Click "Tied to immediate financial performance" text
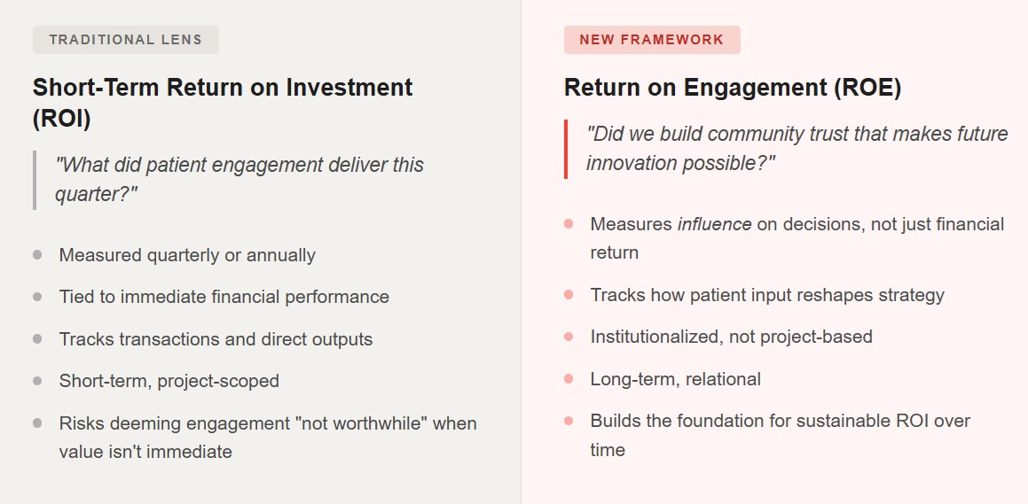 click(x=224, y=297)
